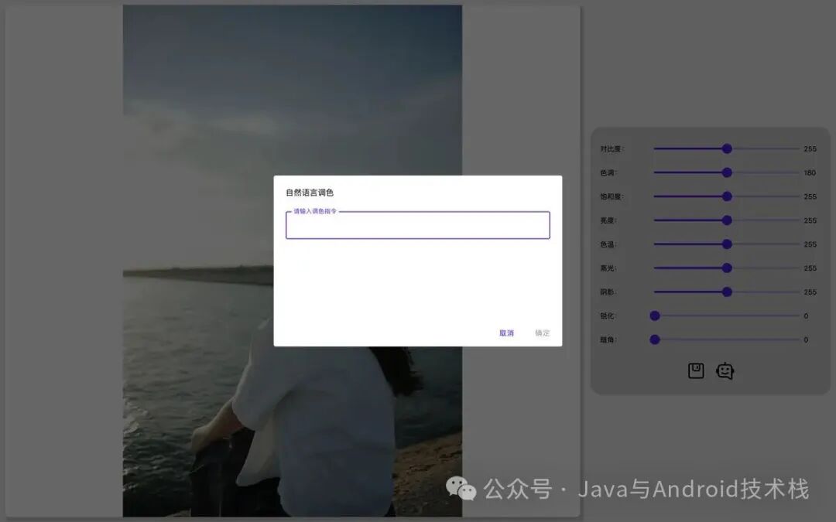Click the 锐化 value 0
Viewport: 836px width, 522px height.
806,316
